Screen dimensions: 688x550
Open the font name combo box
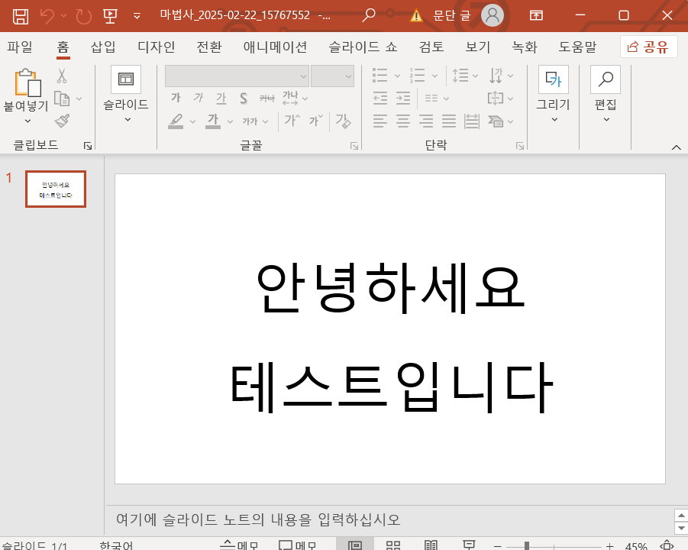(237, 76)
